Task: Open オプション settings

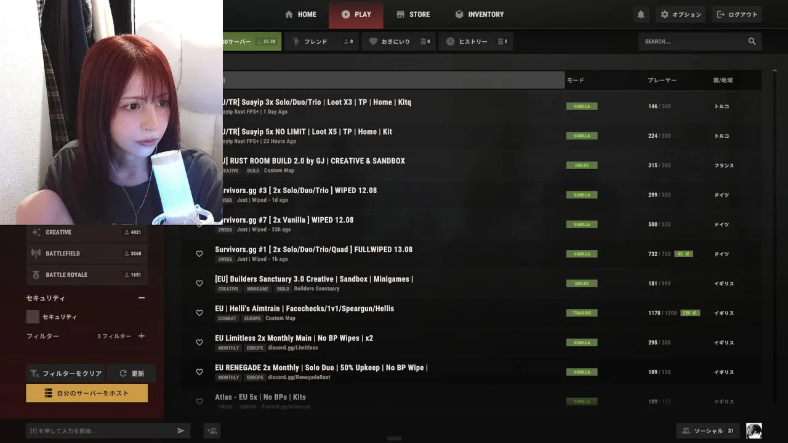Action: (x=680, y=14)
